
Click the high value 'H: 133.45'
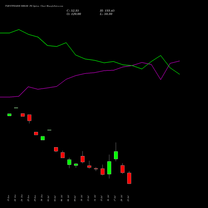click(x=107, y=11)
